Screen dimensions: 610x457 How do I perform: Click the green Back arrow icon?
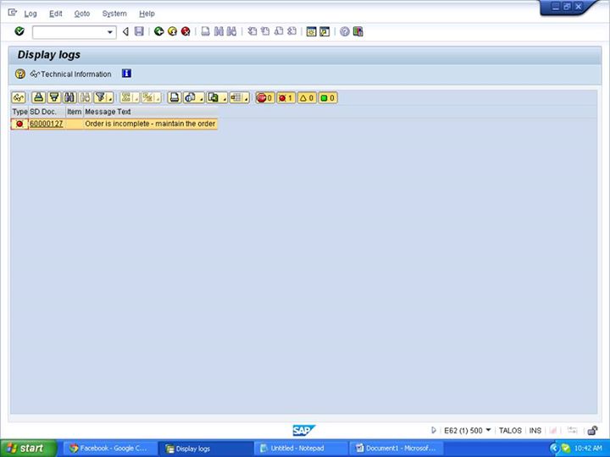(x=158, y=31)
